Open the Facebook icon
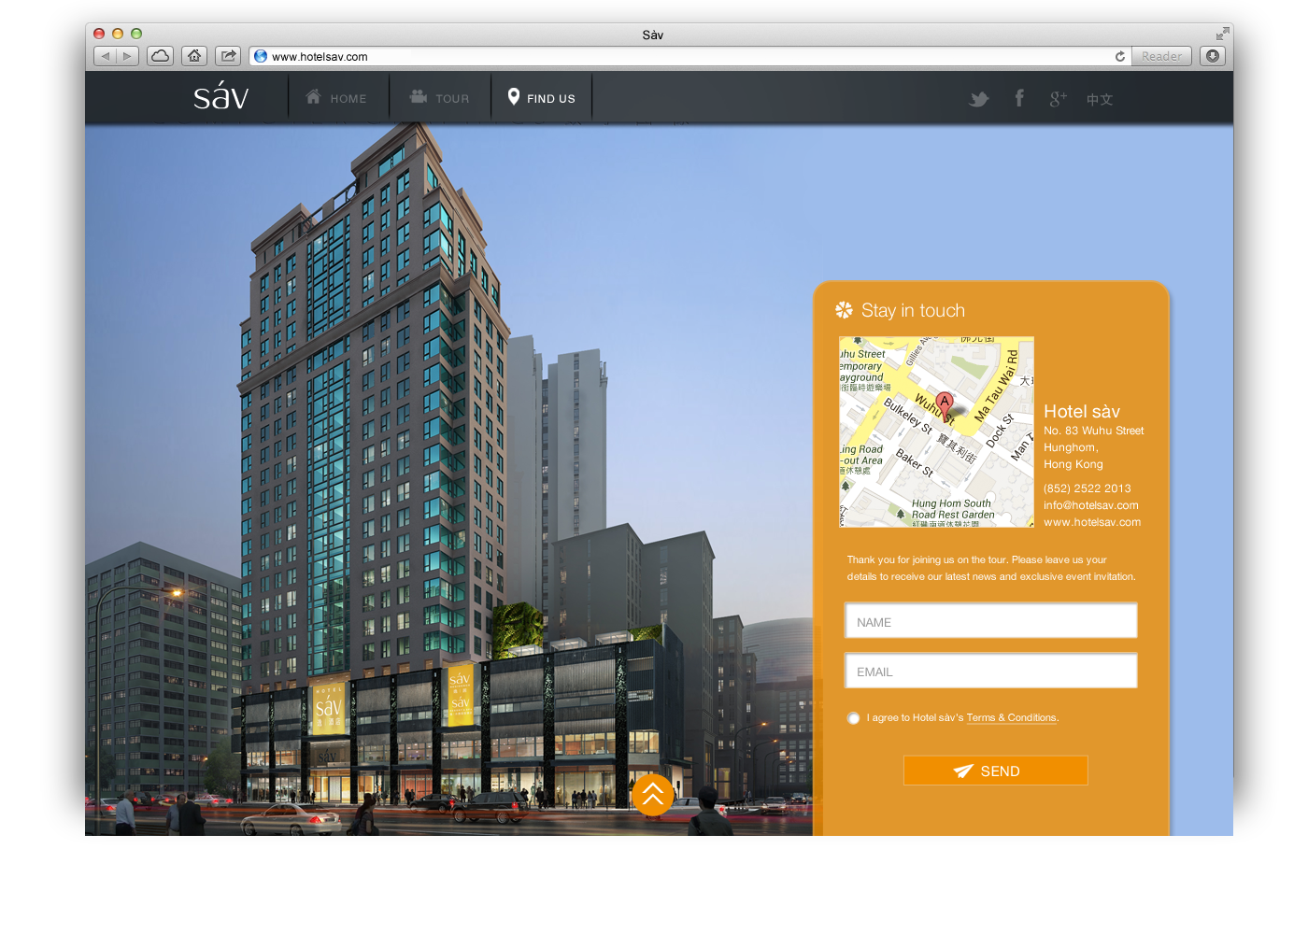 (1019, 98)
